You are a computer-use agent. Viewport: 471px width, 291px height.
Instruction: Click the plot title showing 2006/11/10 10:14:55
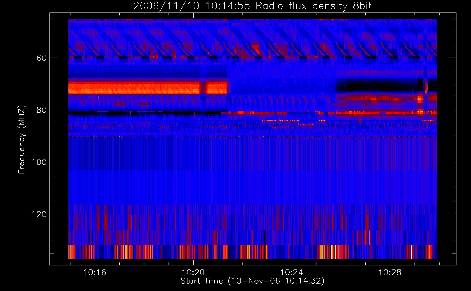coord(252,6)
